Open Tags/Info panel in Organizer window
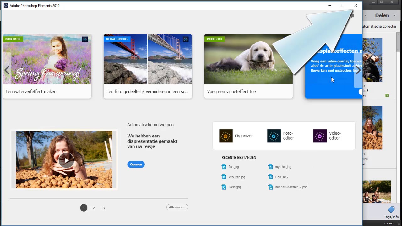The height and width of the screenshot is (226, 402). pyautogui.click(x=391, y=213)
